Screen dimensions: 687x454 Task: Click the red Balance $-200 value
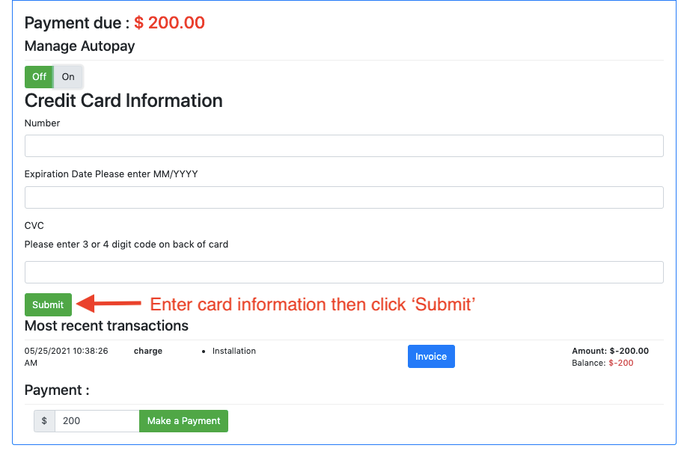(620, 363)
